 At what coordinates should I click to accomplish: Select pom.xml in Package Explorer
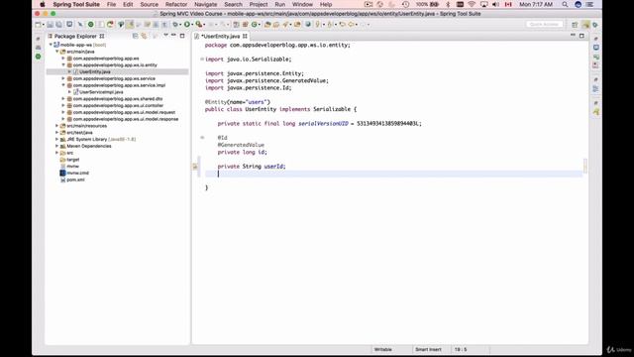pyautogui.click(x=75, y=179)
